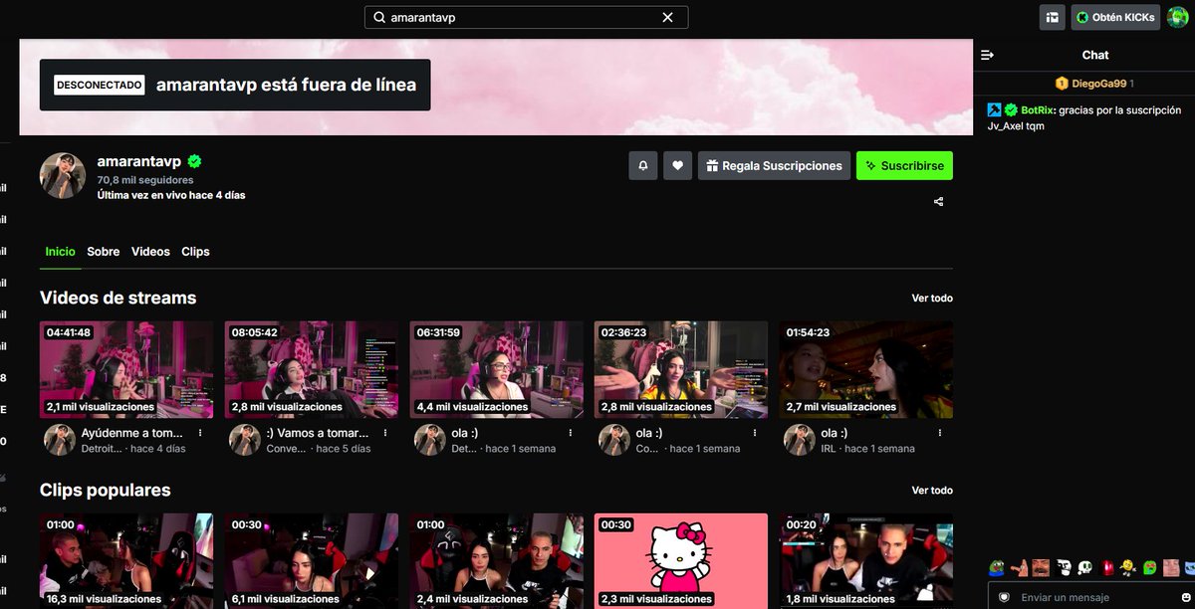Insert the dancing yellow smiley emote

pyautogui.click(x=1128, y=568)
